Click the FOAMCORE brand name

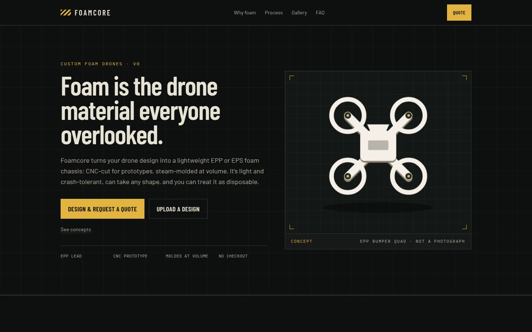(x=92, y=13)
